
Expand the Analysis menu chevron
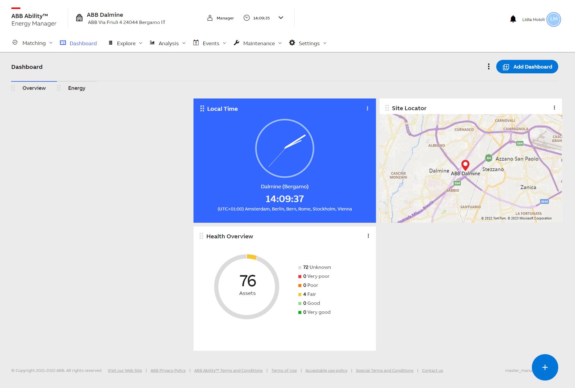[x=184, y=43]
